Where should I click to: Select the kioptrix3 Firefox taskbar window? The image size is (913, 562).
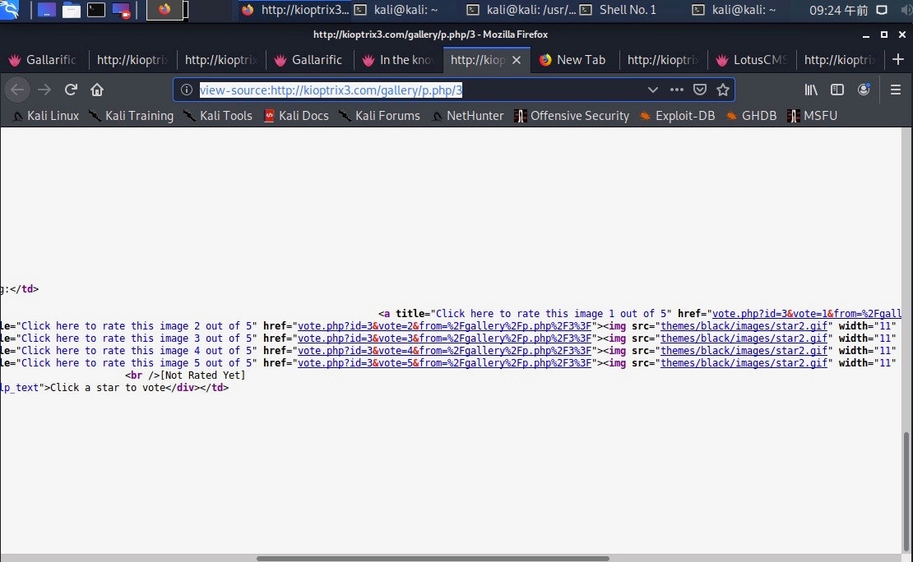tap(295, 9)
